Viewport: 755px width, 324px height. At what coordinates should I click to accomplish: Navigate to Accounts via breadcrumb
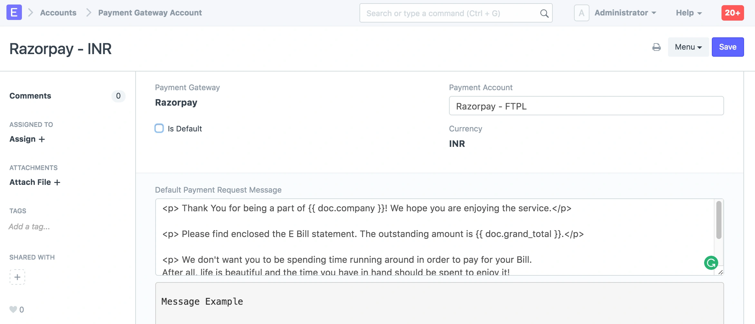click(58, 13)
